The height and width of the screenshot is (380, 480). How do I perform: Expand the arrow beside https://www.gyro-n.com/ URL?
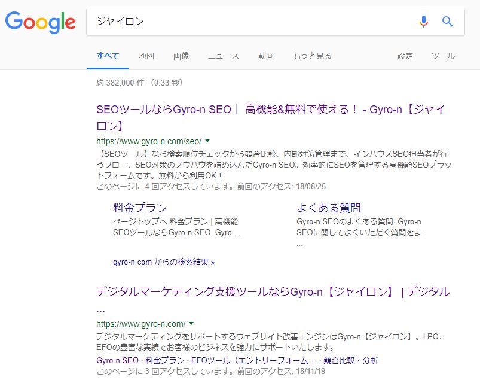(191, 324)
